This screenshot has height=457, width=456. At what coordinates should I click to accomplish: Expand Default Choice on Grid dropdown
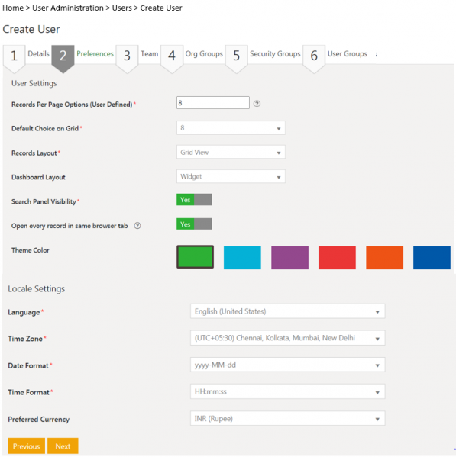(231, 128)
